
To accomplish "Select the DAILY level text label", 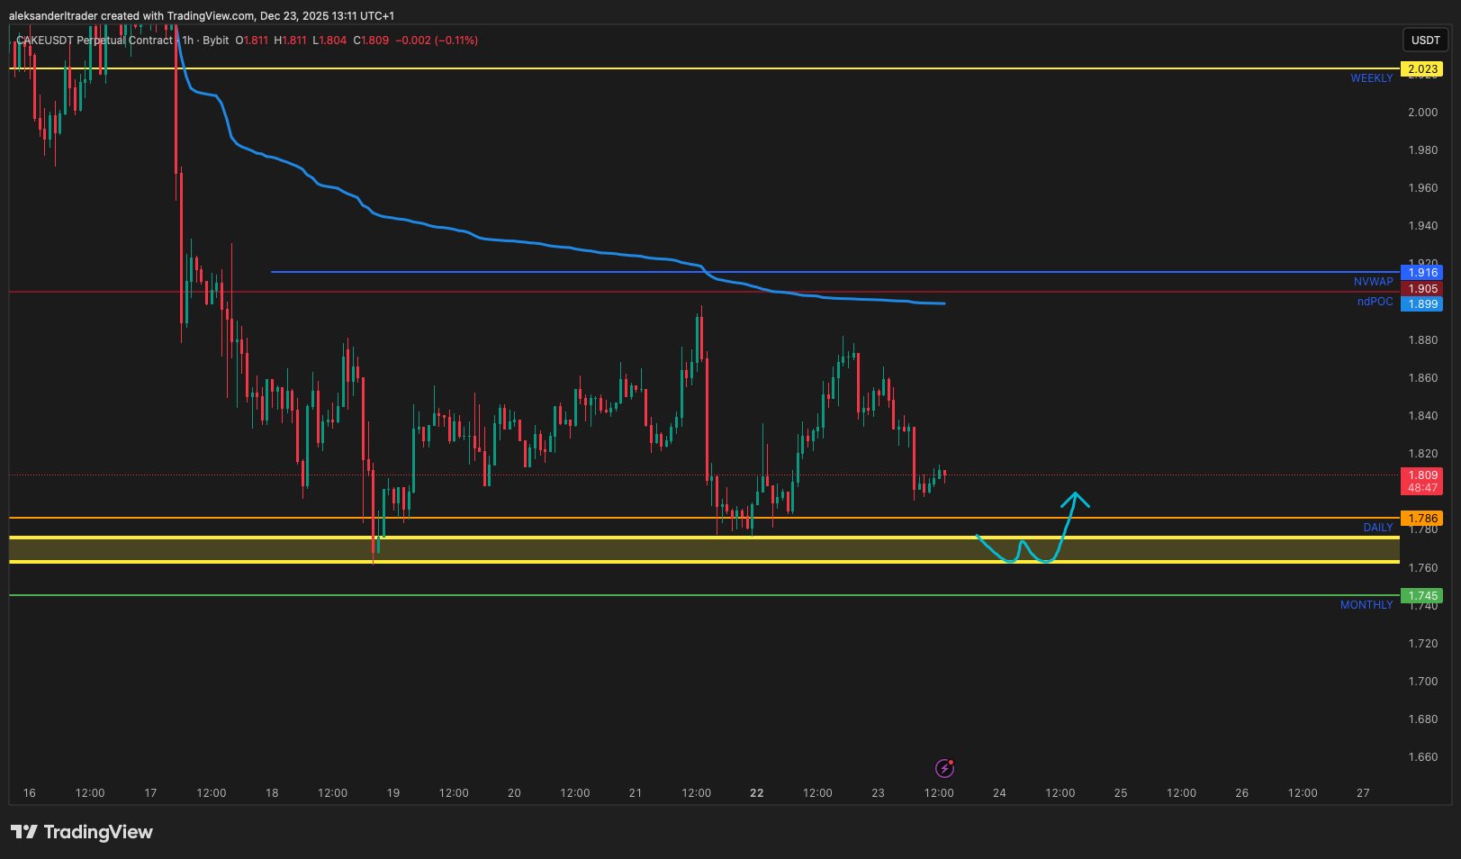I will (x=1377, y=528).
